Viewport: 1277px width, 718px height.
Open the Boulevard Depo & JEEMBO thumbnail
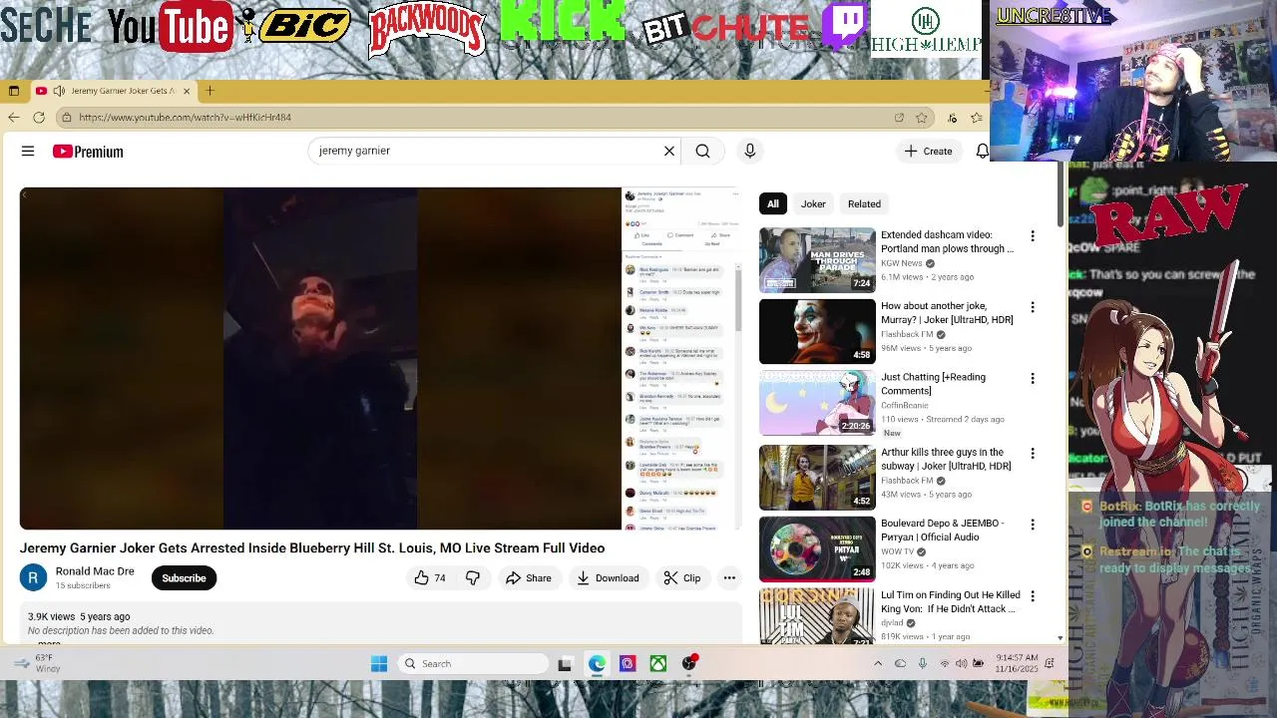point(817,548)
